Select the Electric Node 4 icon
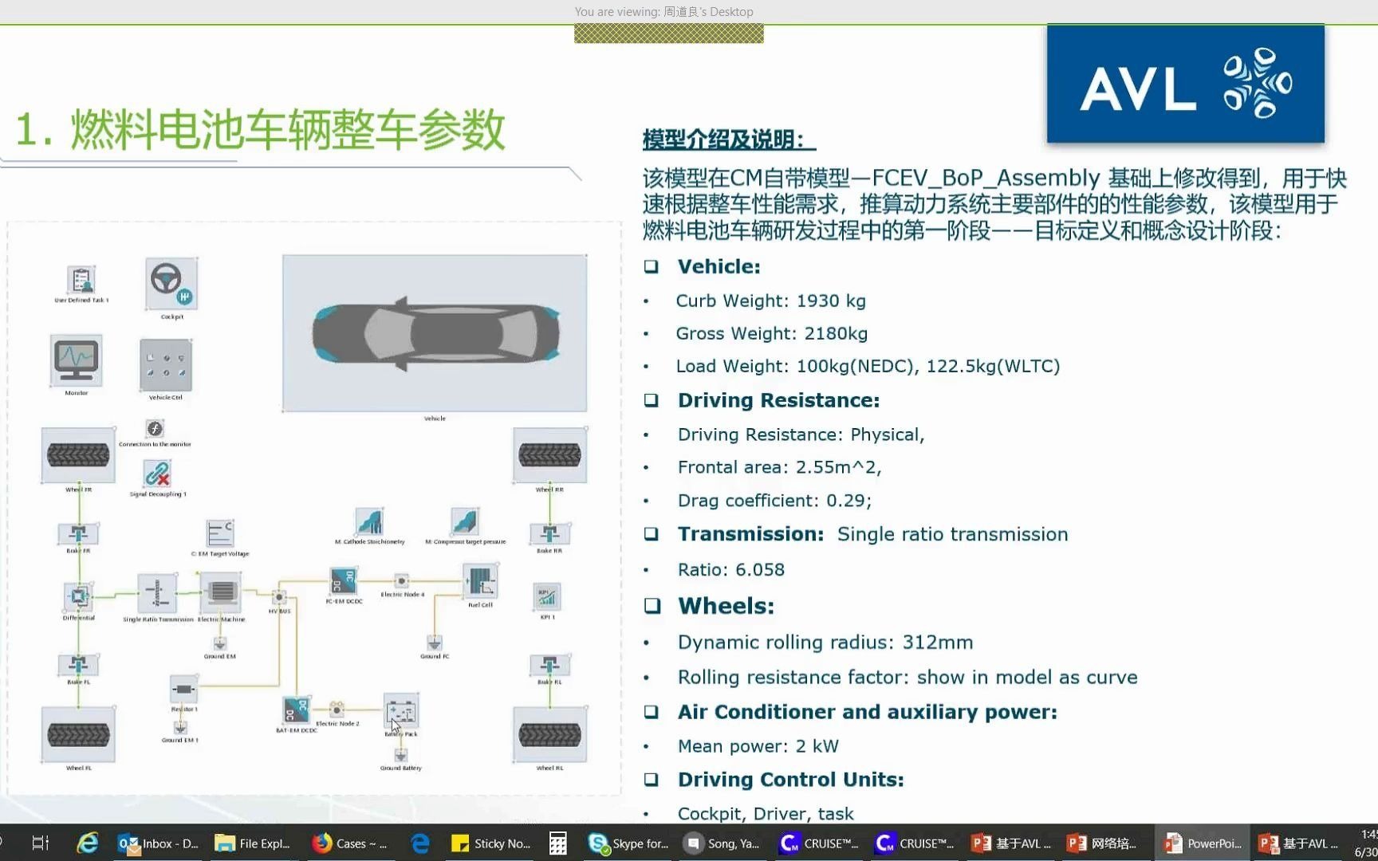This screenshot has width=1378, height=861. [402, 581]
